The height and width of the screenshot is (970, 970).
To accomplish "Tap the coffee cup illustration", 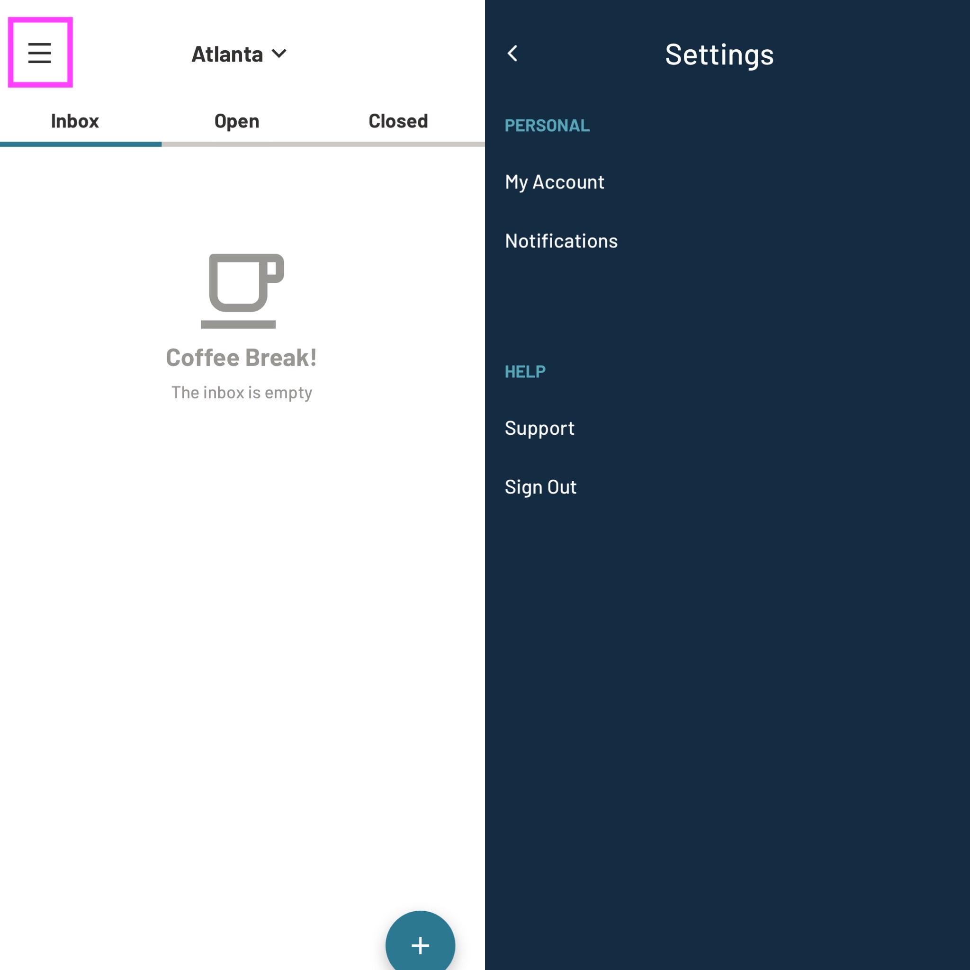I will click(242, 291).
